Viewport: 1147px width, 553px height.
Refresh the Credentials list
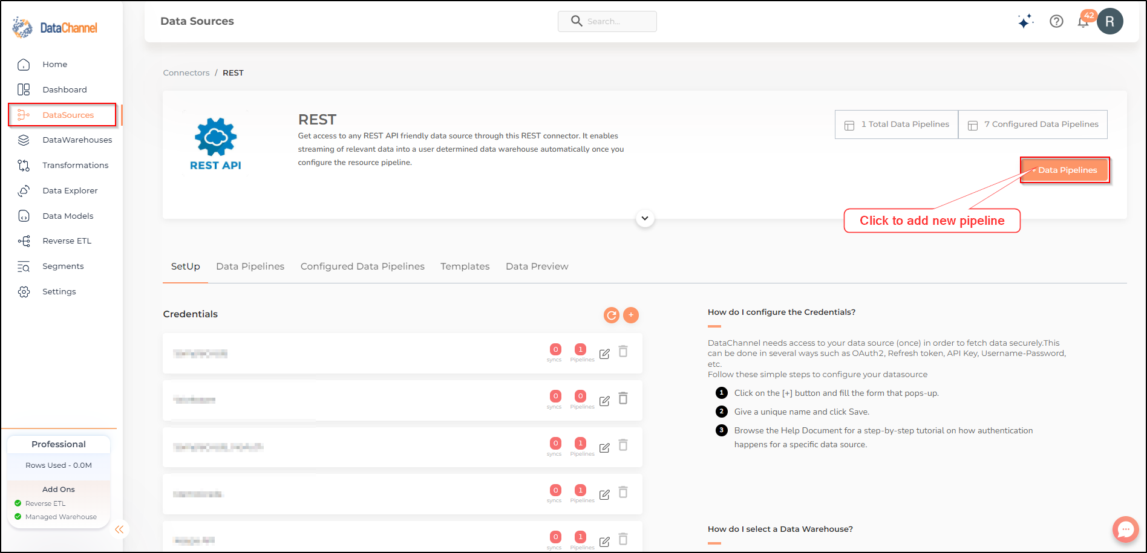coord(612,315)
